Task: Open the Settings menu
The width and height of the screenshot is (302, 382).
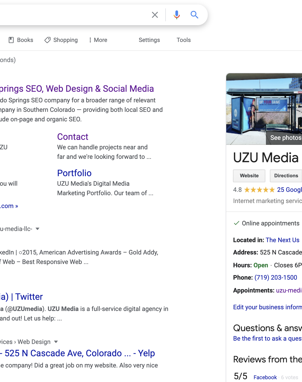Action: coord(149,40)
